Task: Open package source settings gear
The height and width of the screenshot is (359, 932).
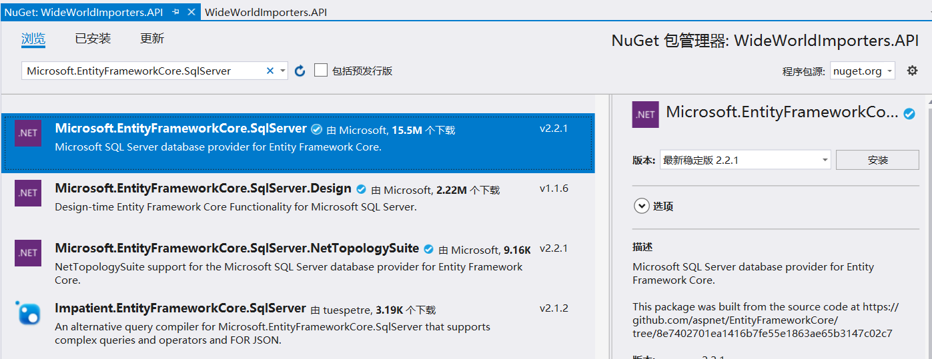Action: point(913,71)
